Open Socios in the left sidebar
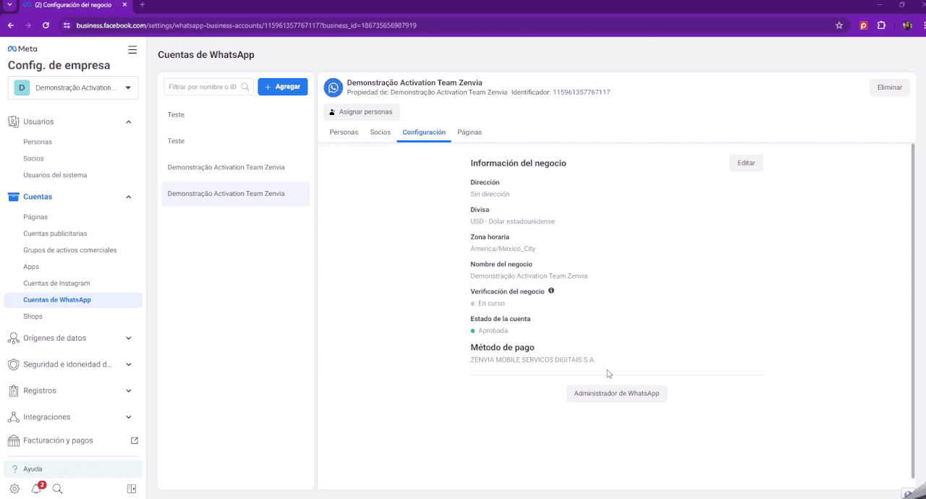The height and width of the screenshot is (499, 926). pos(33,158)
